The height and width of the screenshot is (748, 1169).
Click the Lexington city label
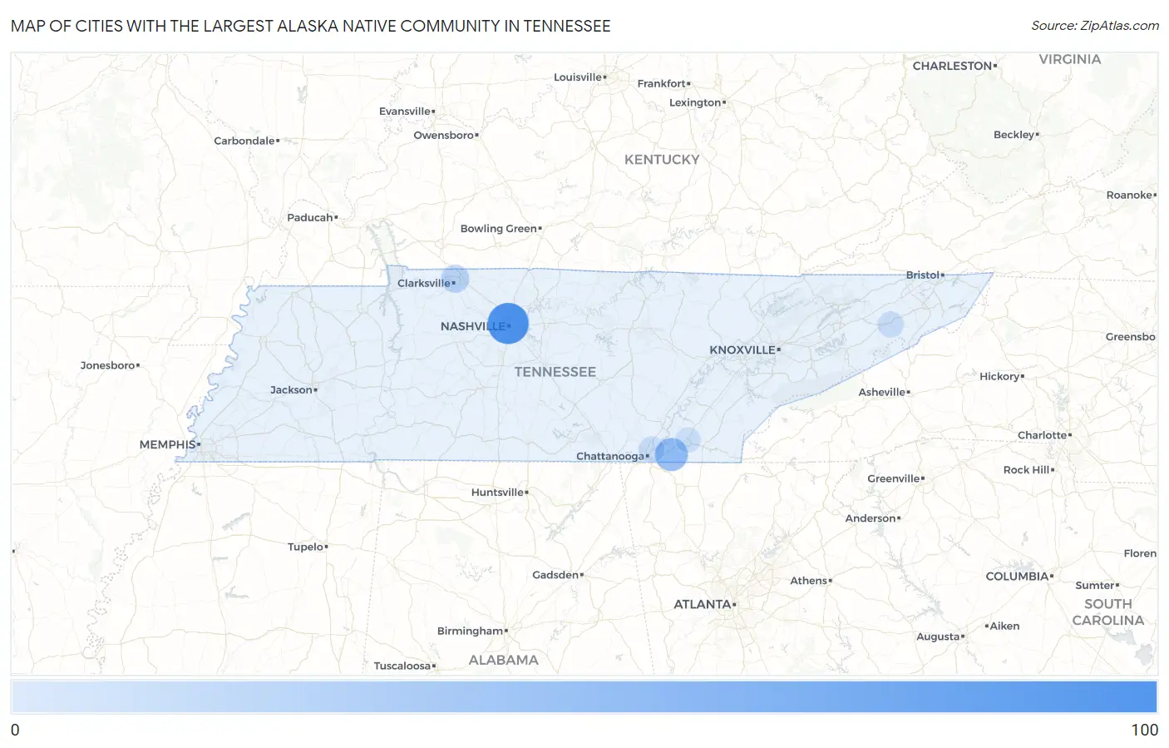[695, 103]
